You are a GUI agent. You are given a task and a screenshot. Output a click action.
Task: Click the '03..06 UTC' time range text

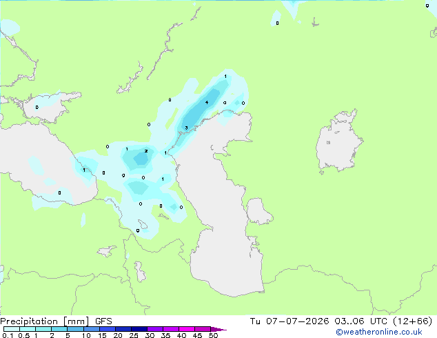click(361, 321)
